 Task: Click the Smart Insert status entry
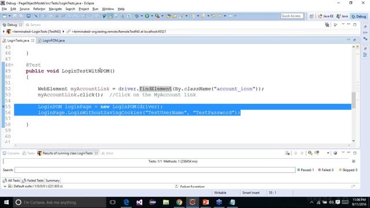click(250, 192)
